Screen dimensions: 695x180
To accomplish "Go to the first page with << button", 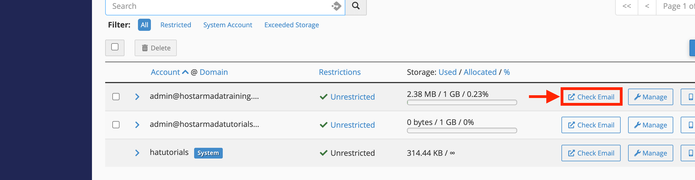I will pyautogui.click(x=627, y=6).
